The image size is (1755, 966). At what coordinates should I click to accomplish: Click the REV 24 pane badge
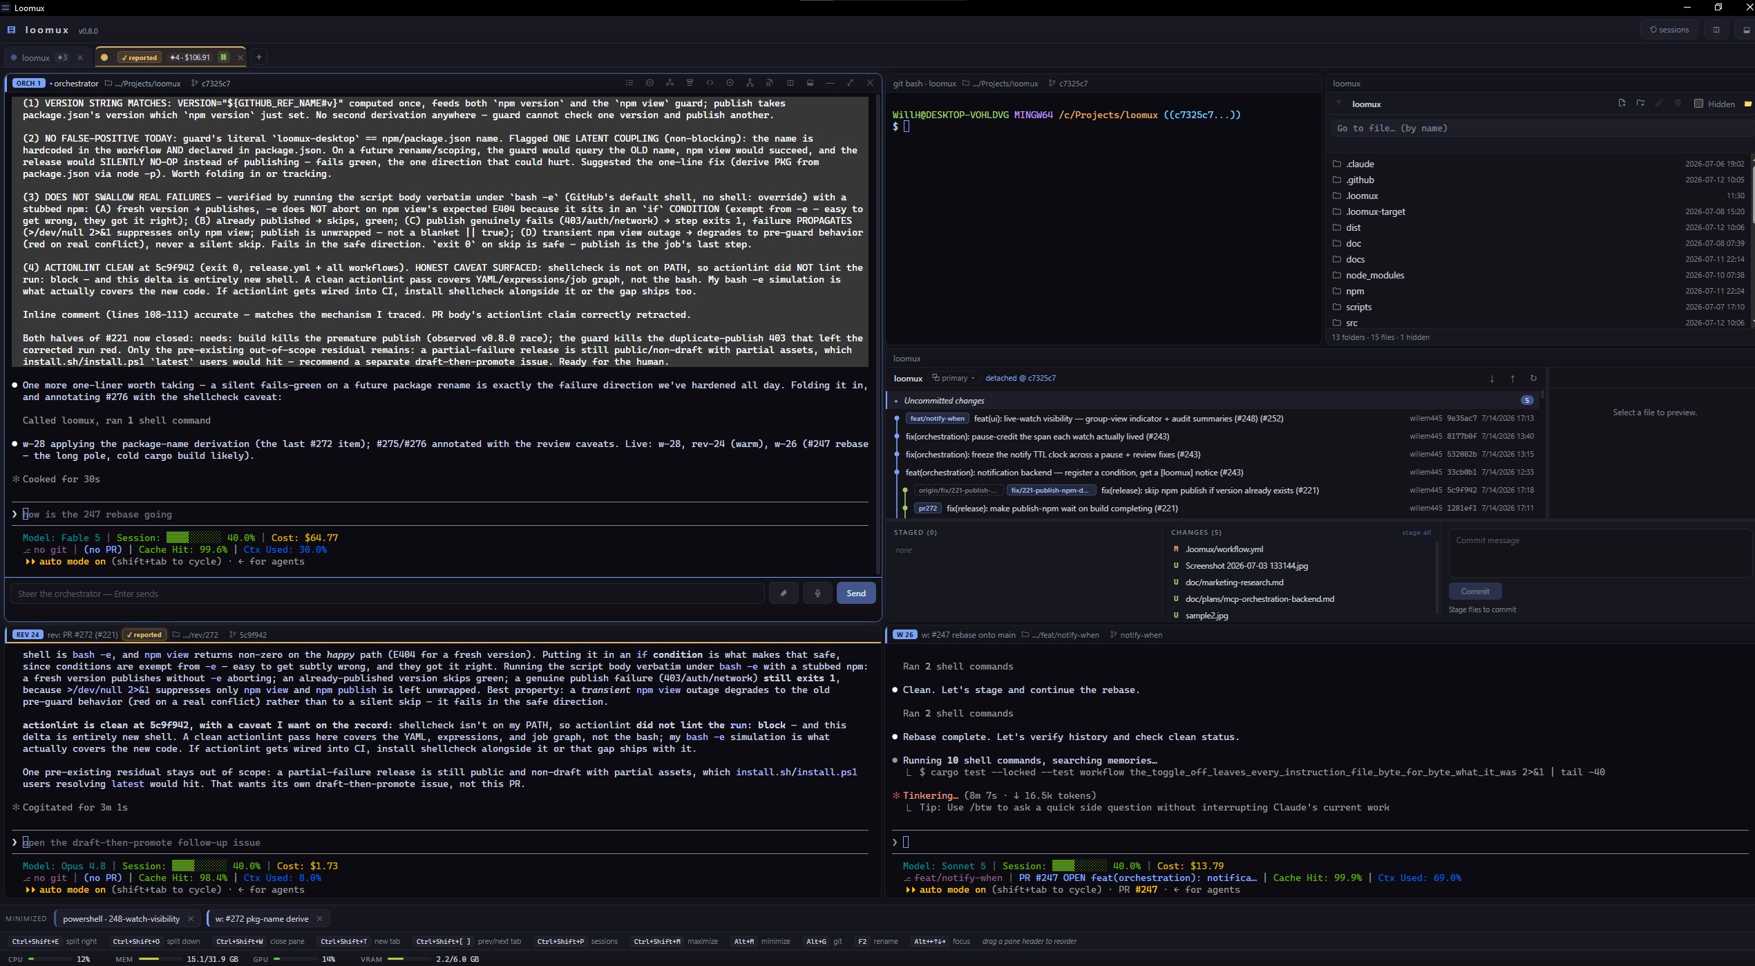[x=28, y=635]
